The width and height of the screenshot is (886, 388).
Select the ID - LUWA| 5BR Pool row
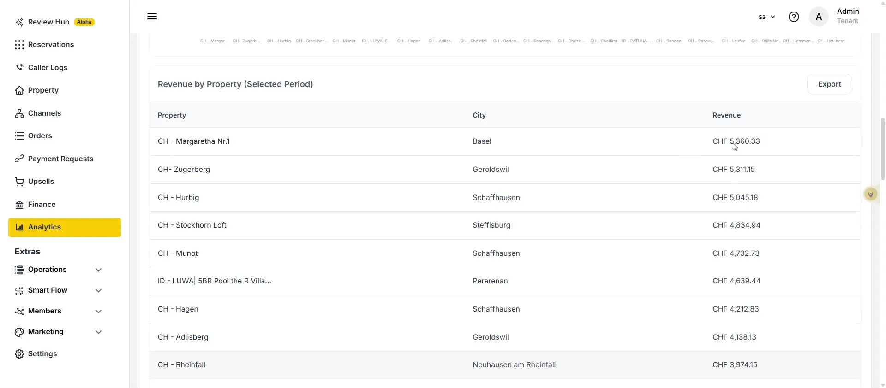point(505,281)
